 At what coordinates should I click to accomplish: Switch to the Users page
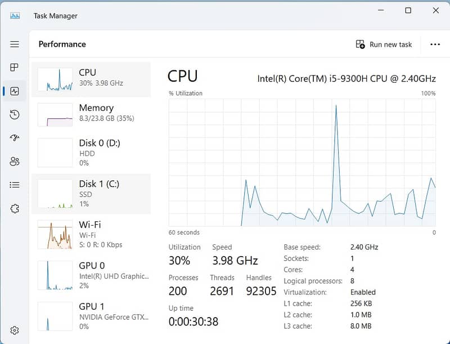(15, 162)
